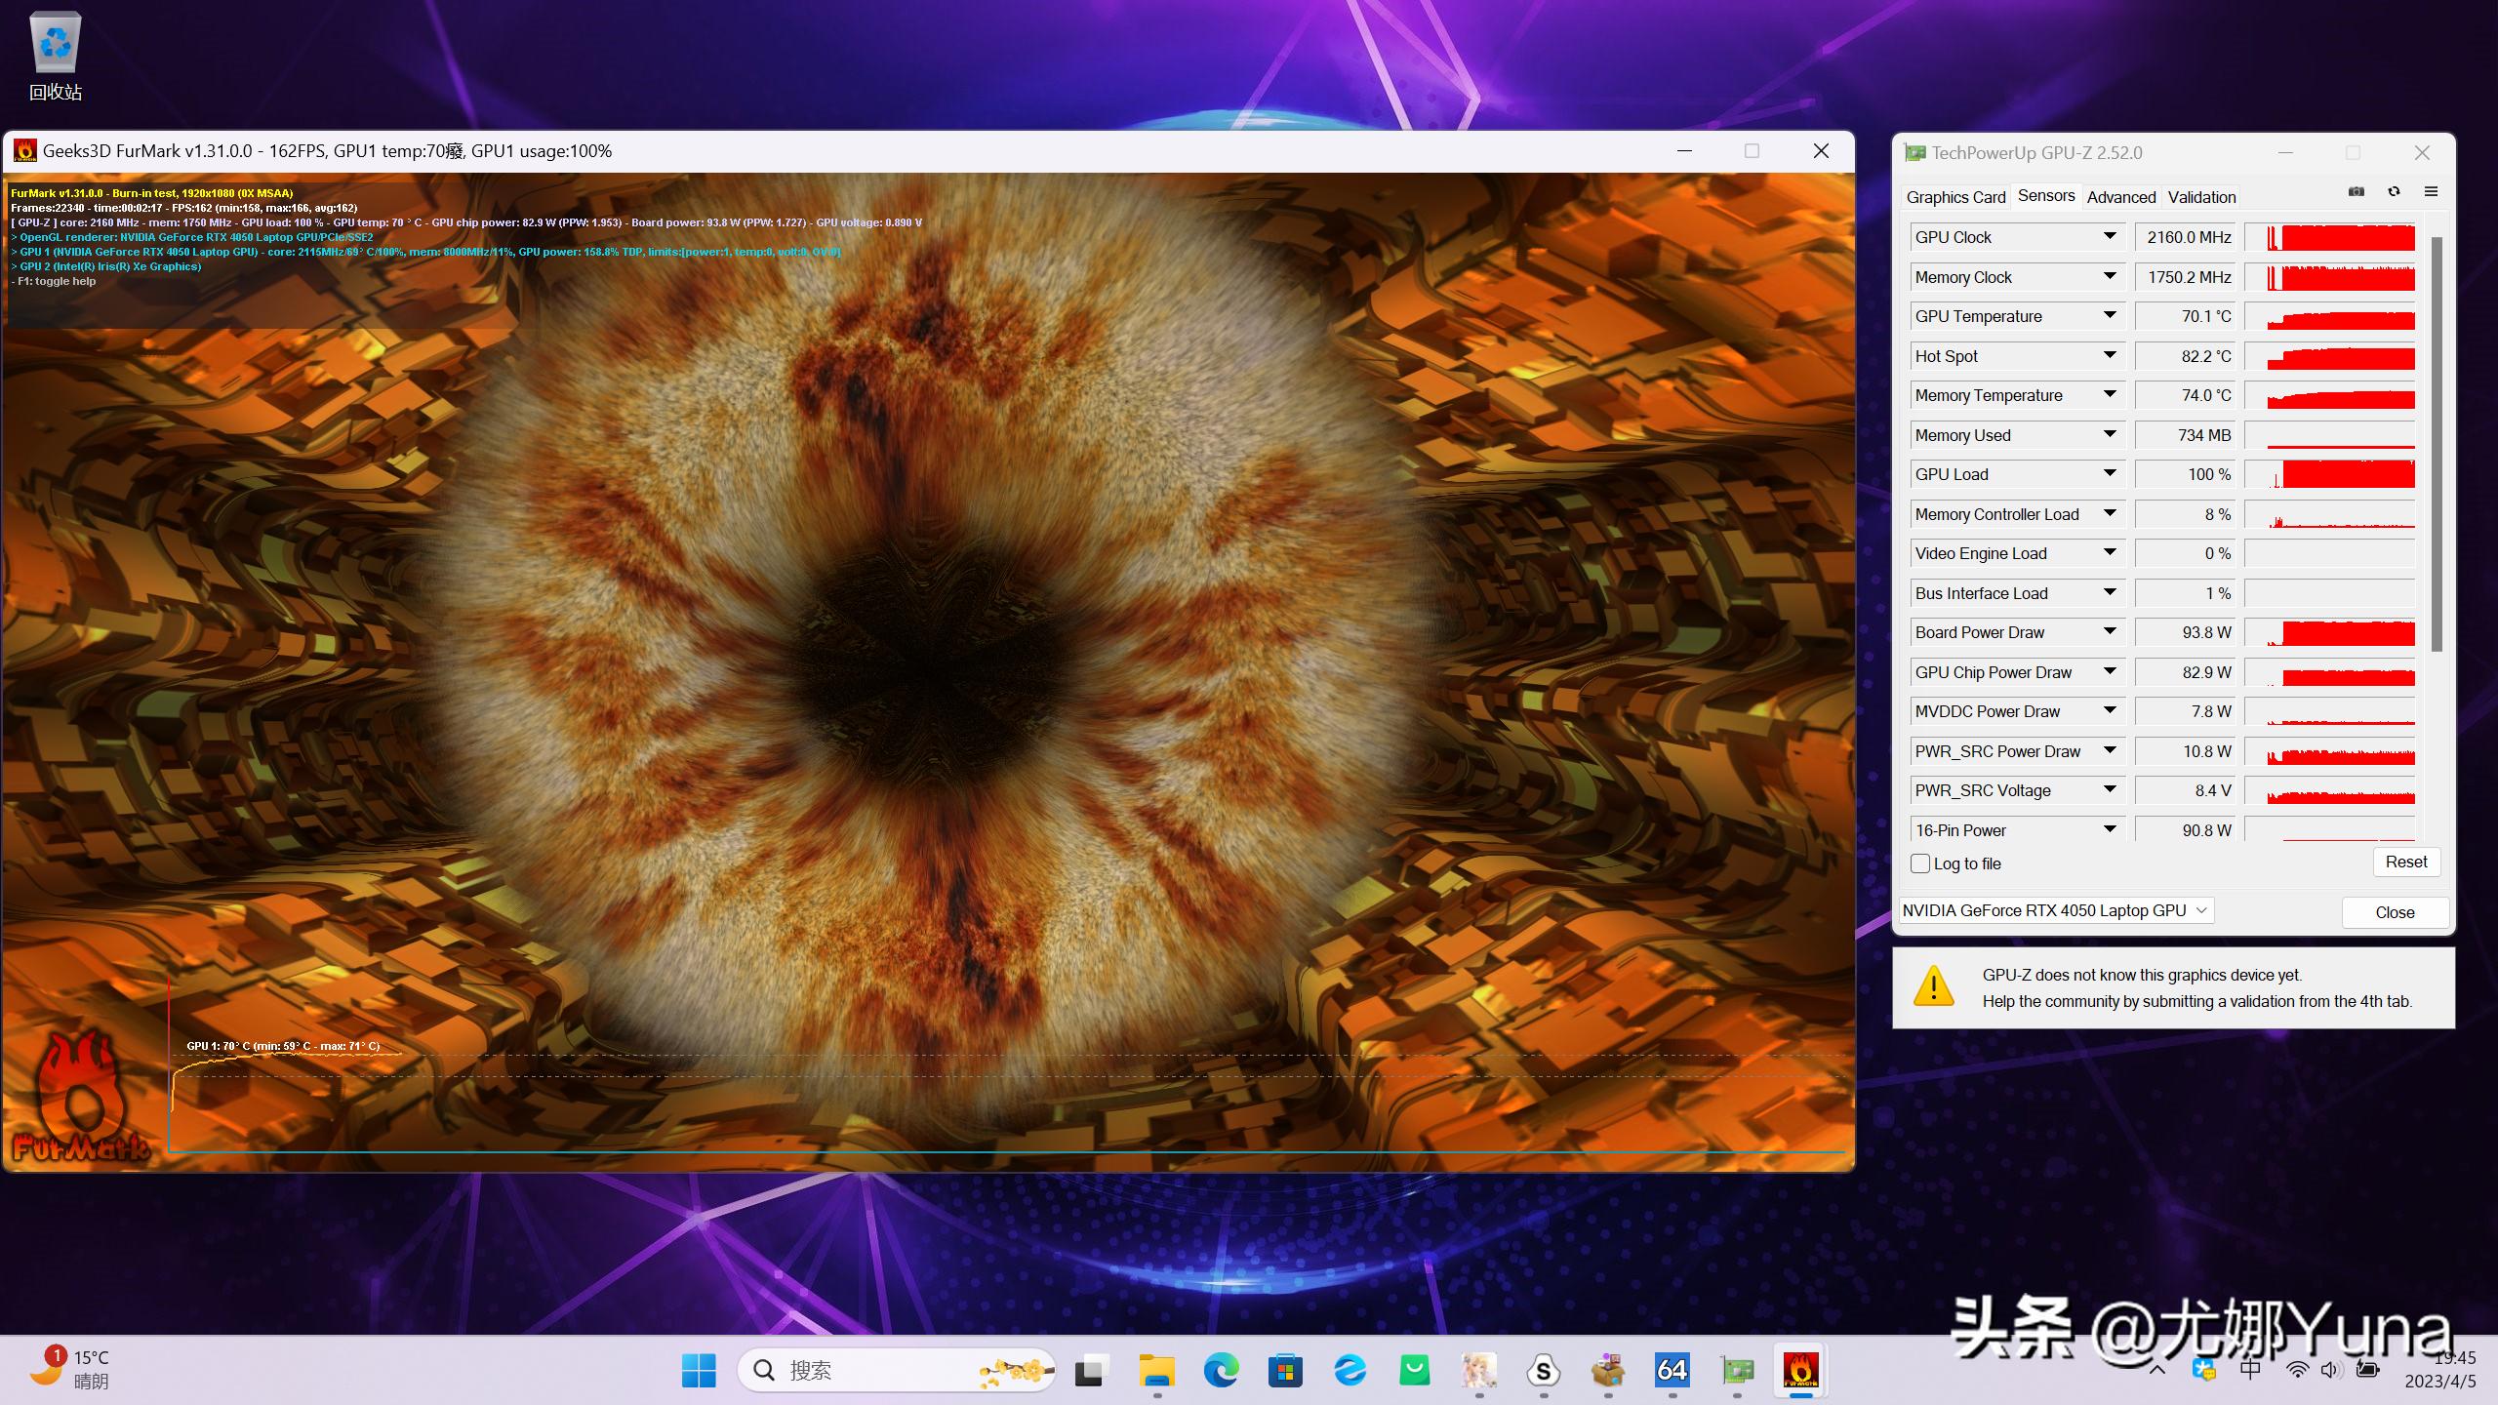Open File Explorer from the taskbar

point(1156,1371)
